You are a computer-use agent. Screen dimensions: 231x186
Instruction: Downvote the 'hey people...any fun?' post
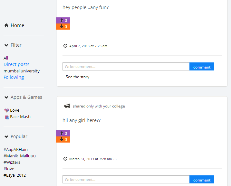pos(63,26)
